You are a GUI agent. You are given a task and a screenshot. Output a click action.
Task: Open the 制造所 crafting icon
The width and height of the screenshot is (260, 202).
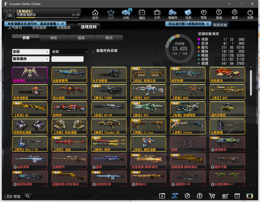(x=172, y=14)
